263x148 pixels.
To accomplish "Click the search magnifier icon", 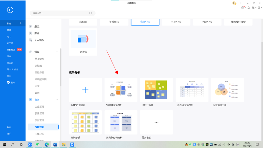I will [91, 13].
